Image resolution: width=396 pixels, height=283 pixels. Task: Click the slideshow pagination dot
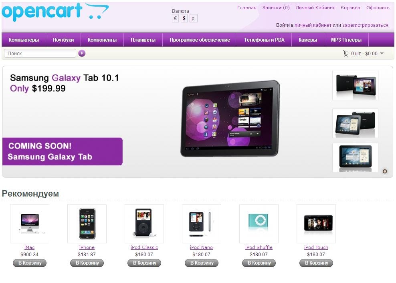pyautogui.click(x=385, y=171)
